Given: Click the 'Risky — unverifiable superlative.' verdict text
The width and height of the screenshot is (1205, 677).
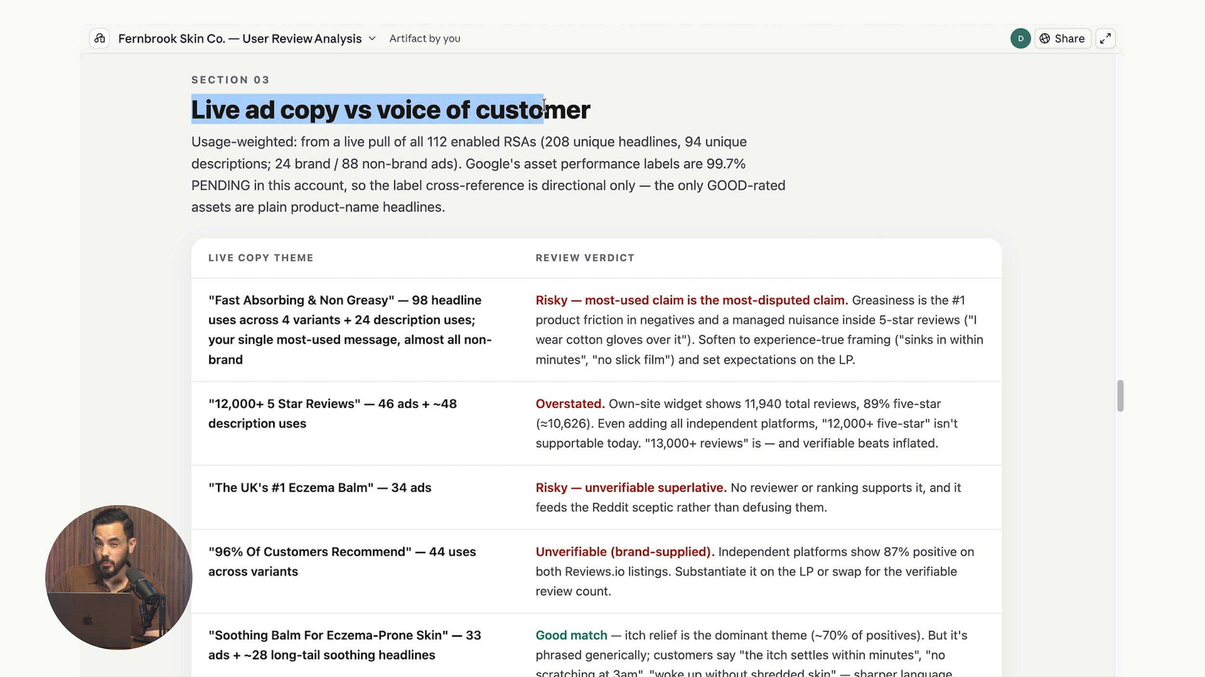Looking at the screenshot, I should tap(631, 488).
